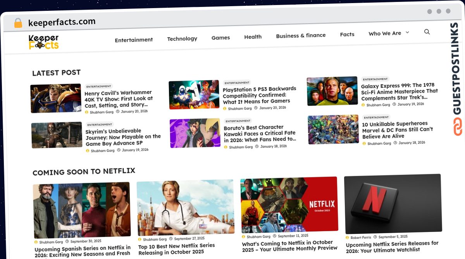Open Skyrim's Unbelievable Journey article
Image resolution: width=465 pixels, height=259 pixels.
(x=123, y=137)
